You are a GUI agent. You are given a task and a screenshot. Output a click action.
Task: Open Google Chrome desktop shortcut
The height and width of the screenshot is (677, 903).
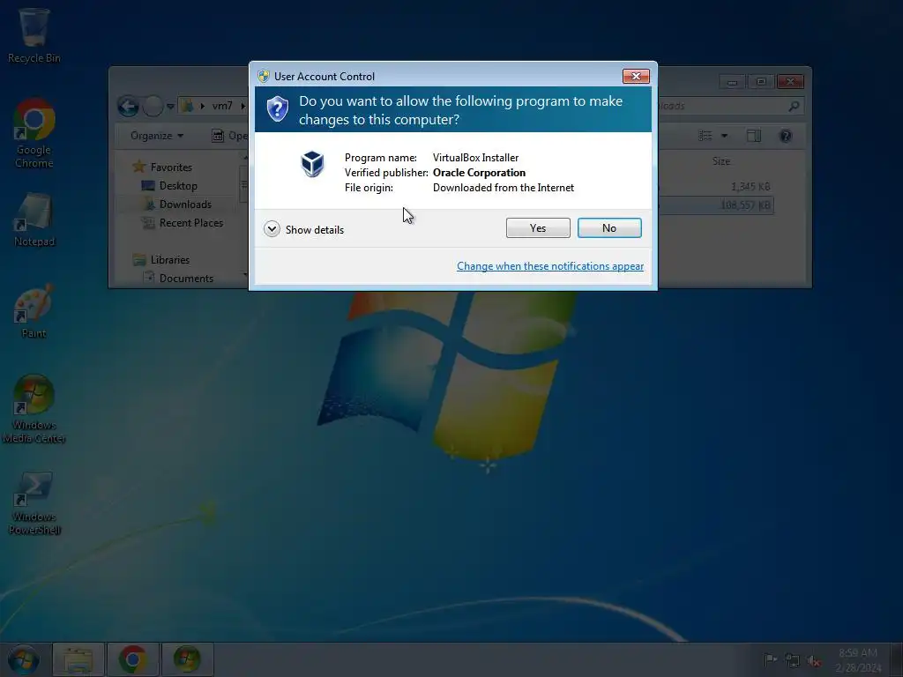click(34, 134)
